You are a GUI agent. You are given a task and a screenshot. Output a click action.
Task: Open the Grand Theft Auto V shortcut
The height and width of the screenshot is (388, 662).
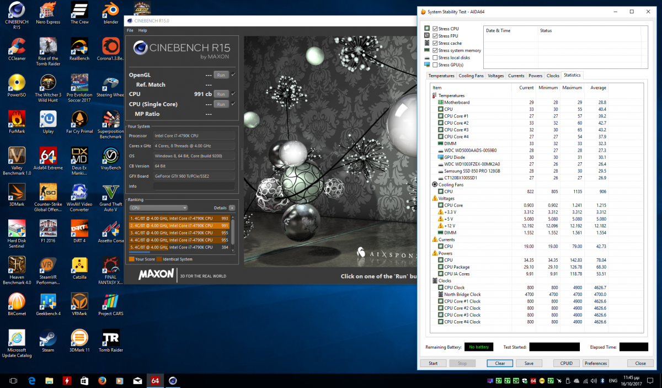pyautogui.click(x=111, y=198)
